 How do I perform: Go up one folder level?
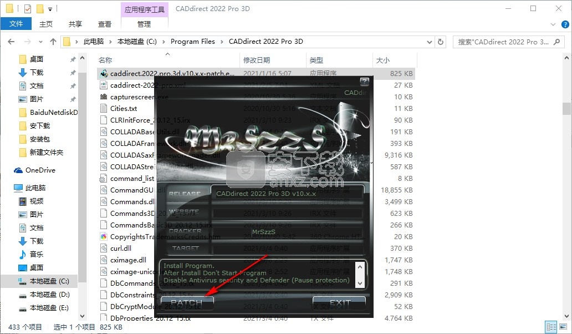53,42
